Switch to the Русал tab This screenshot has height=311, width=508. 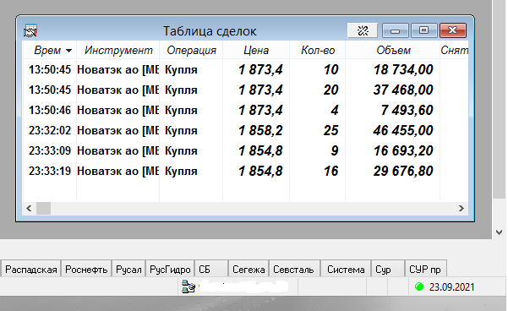coord(128,270)
